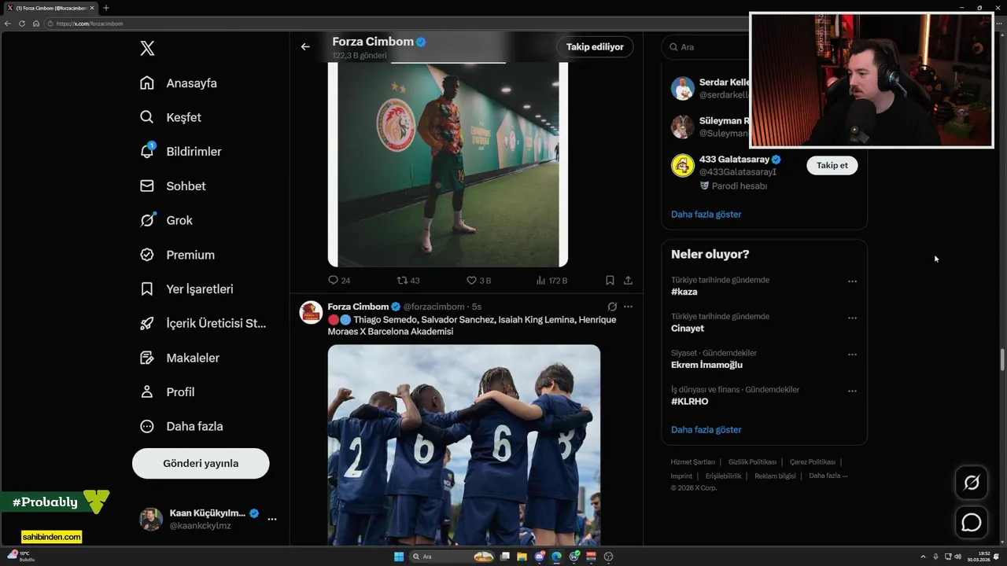Repost the post with 43 reposts
This screenshot has height=566, width=1007.
[x=408, y=280]
